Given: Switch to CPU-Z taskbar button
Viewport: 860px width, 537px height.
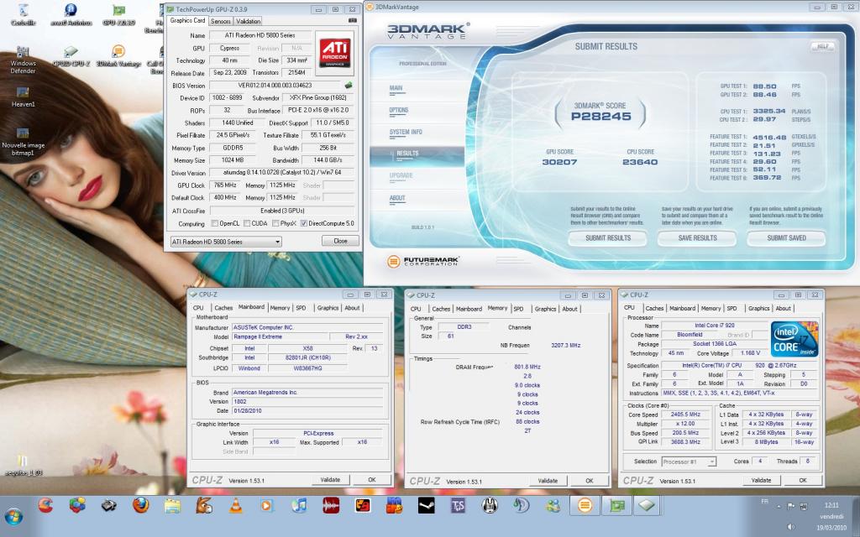Looking at the screenshot, I should [648, 505].
